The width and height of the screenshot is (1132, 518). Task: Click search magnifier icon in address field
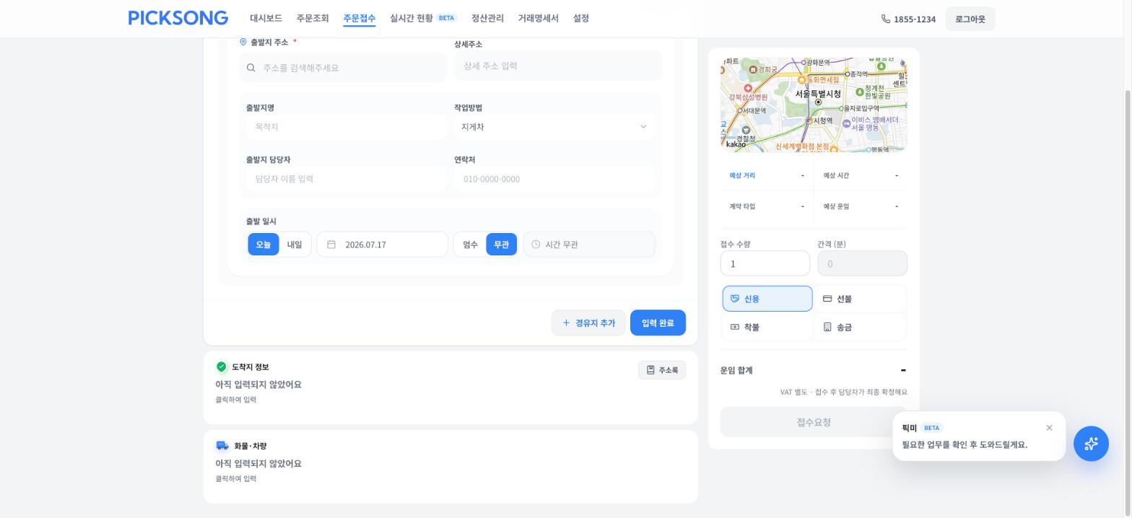click(x=251, y=68)
